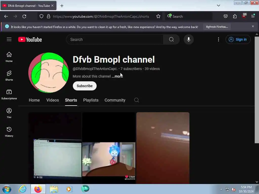The width and height of the screenshot is (259, 194).
Task: Close the Dfvb Bmopl channel tab
Action: (x=52, y=6)
